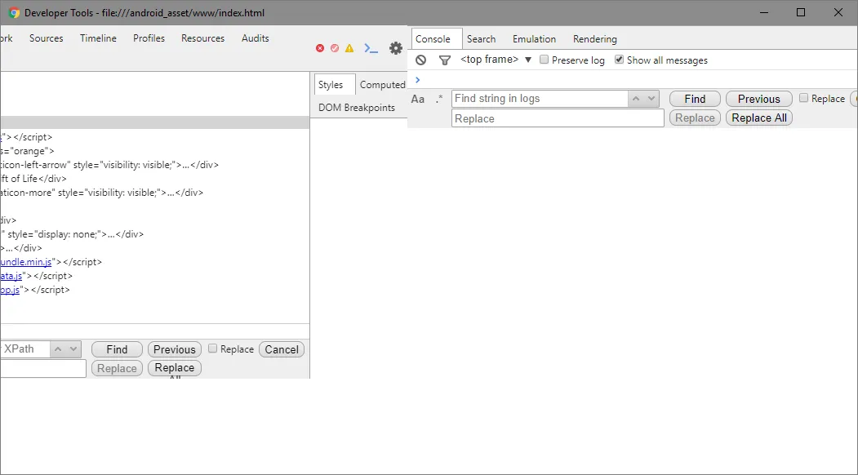The height and width of the screenshot is (475, 858).
Task: Open the Profiles panel
Action: pos(149,38)
